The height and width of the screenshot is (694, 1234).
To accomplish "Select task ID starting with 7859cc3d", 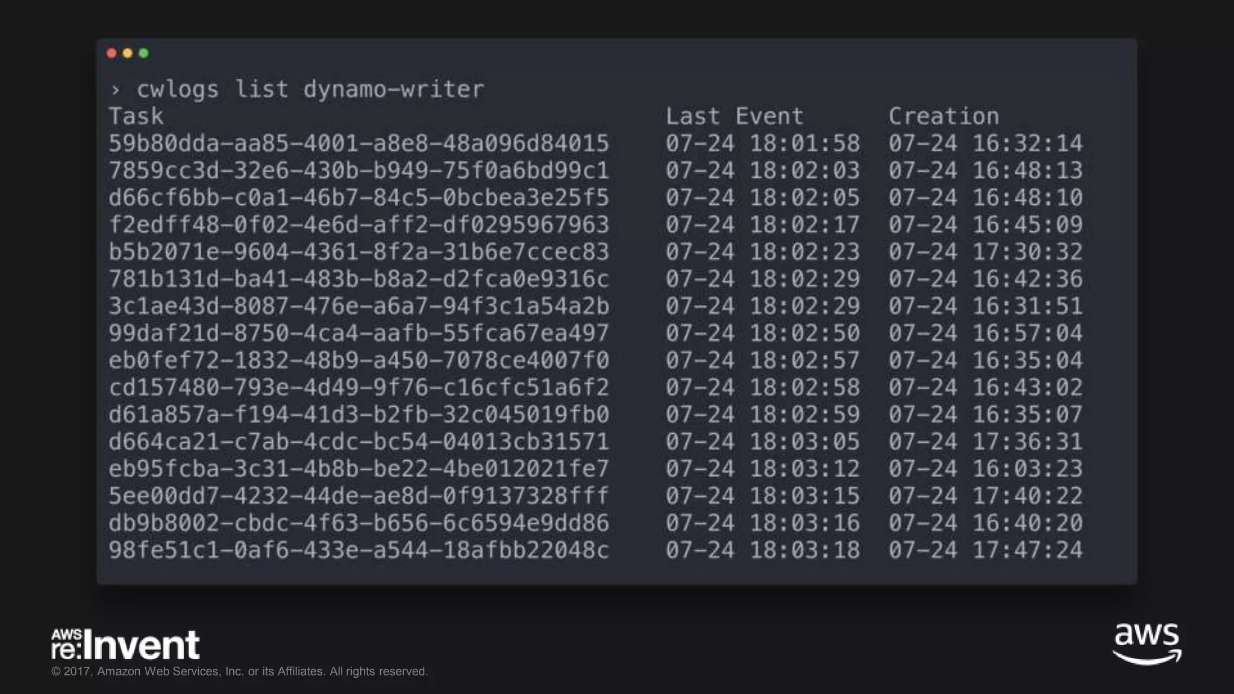I will [x=359, y=170].
